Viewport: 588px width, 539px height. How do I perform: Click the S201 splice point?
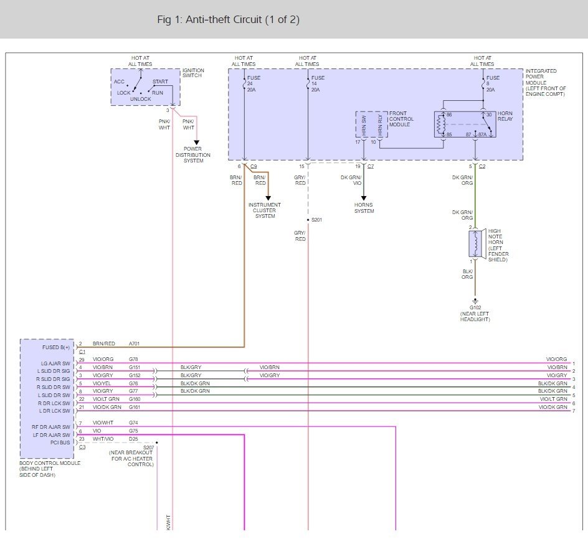[x=308, y=220]
